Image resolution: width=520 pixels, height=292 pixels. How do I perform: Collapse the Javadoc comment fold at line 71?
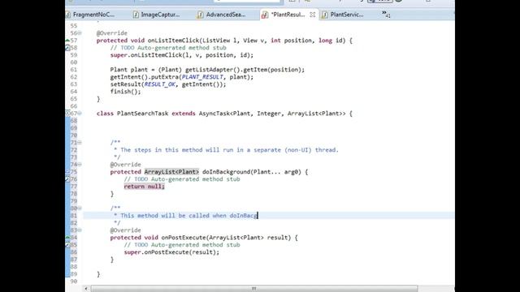[x=80, y=143]
